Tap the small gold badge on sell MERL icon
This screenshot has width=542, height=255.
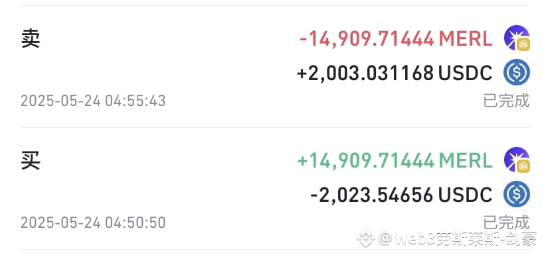pyautogui.click(x=523, y=45)
